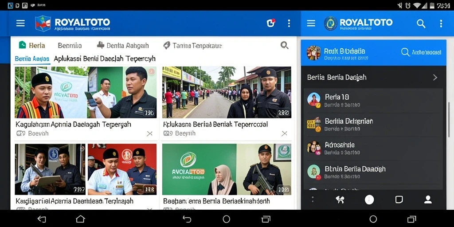Click search icon in left tab row
This screenshot has width=454, height=227.
tap(284, 45)
